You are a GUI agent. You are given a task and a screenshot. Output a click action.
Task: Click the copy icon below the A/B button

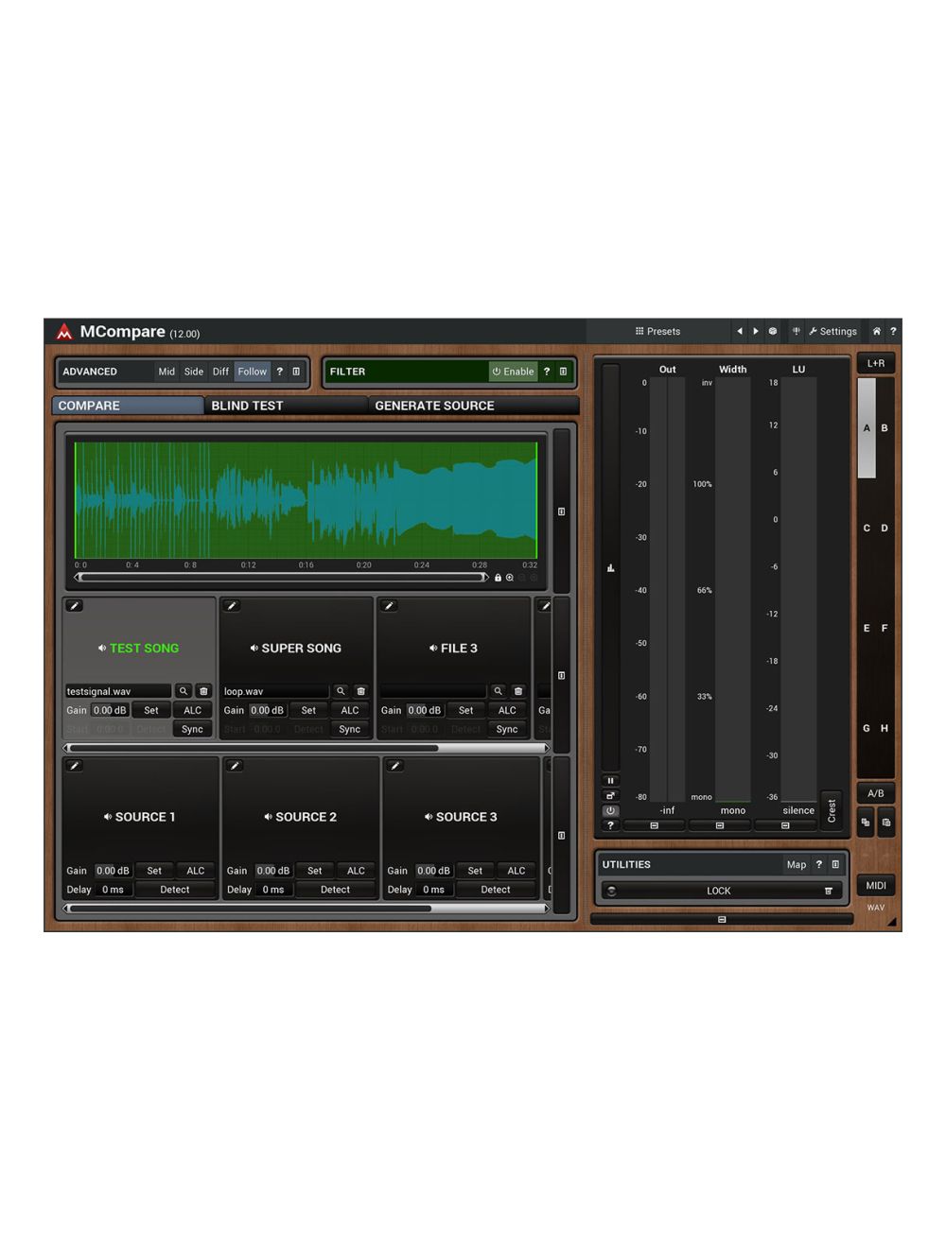[x=864, y=822]
